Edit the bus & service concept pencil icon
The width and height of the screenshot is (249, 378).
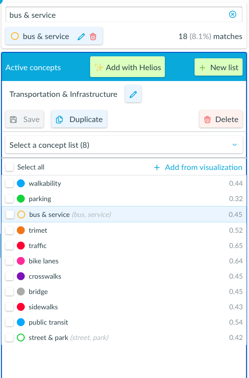[x=81, y=37]
